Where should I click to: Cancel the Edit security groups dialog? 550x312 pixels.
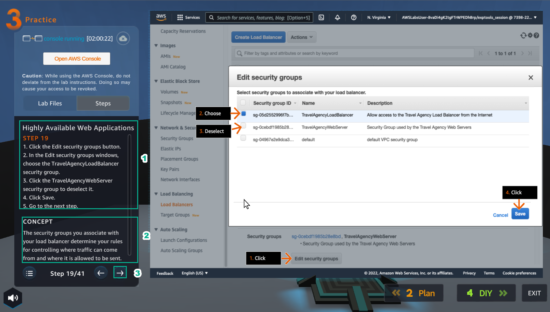point(500,215)
